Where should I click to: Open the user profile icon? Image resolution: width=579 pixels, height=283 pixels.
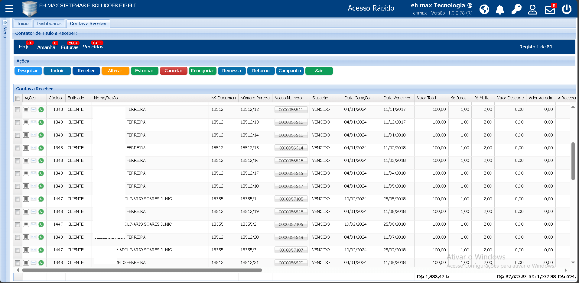coord(532,9)
